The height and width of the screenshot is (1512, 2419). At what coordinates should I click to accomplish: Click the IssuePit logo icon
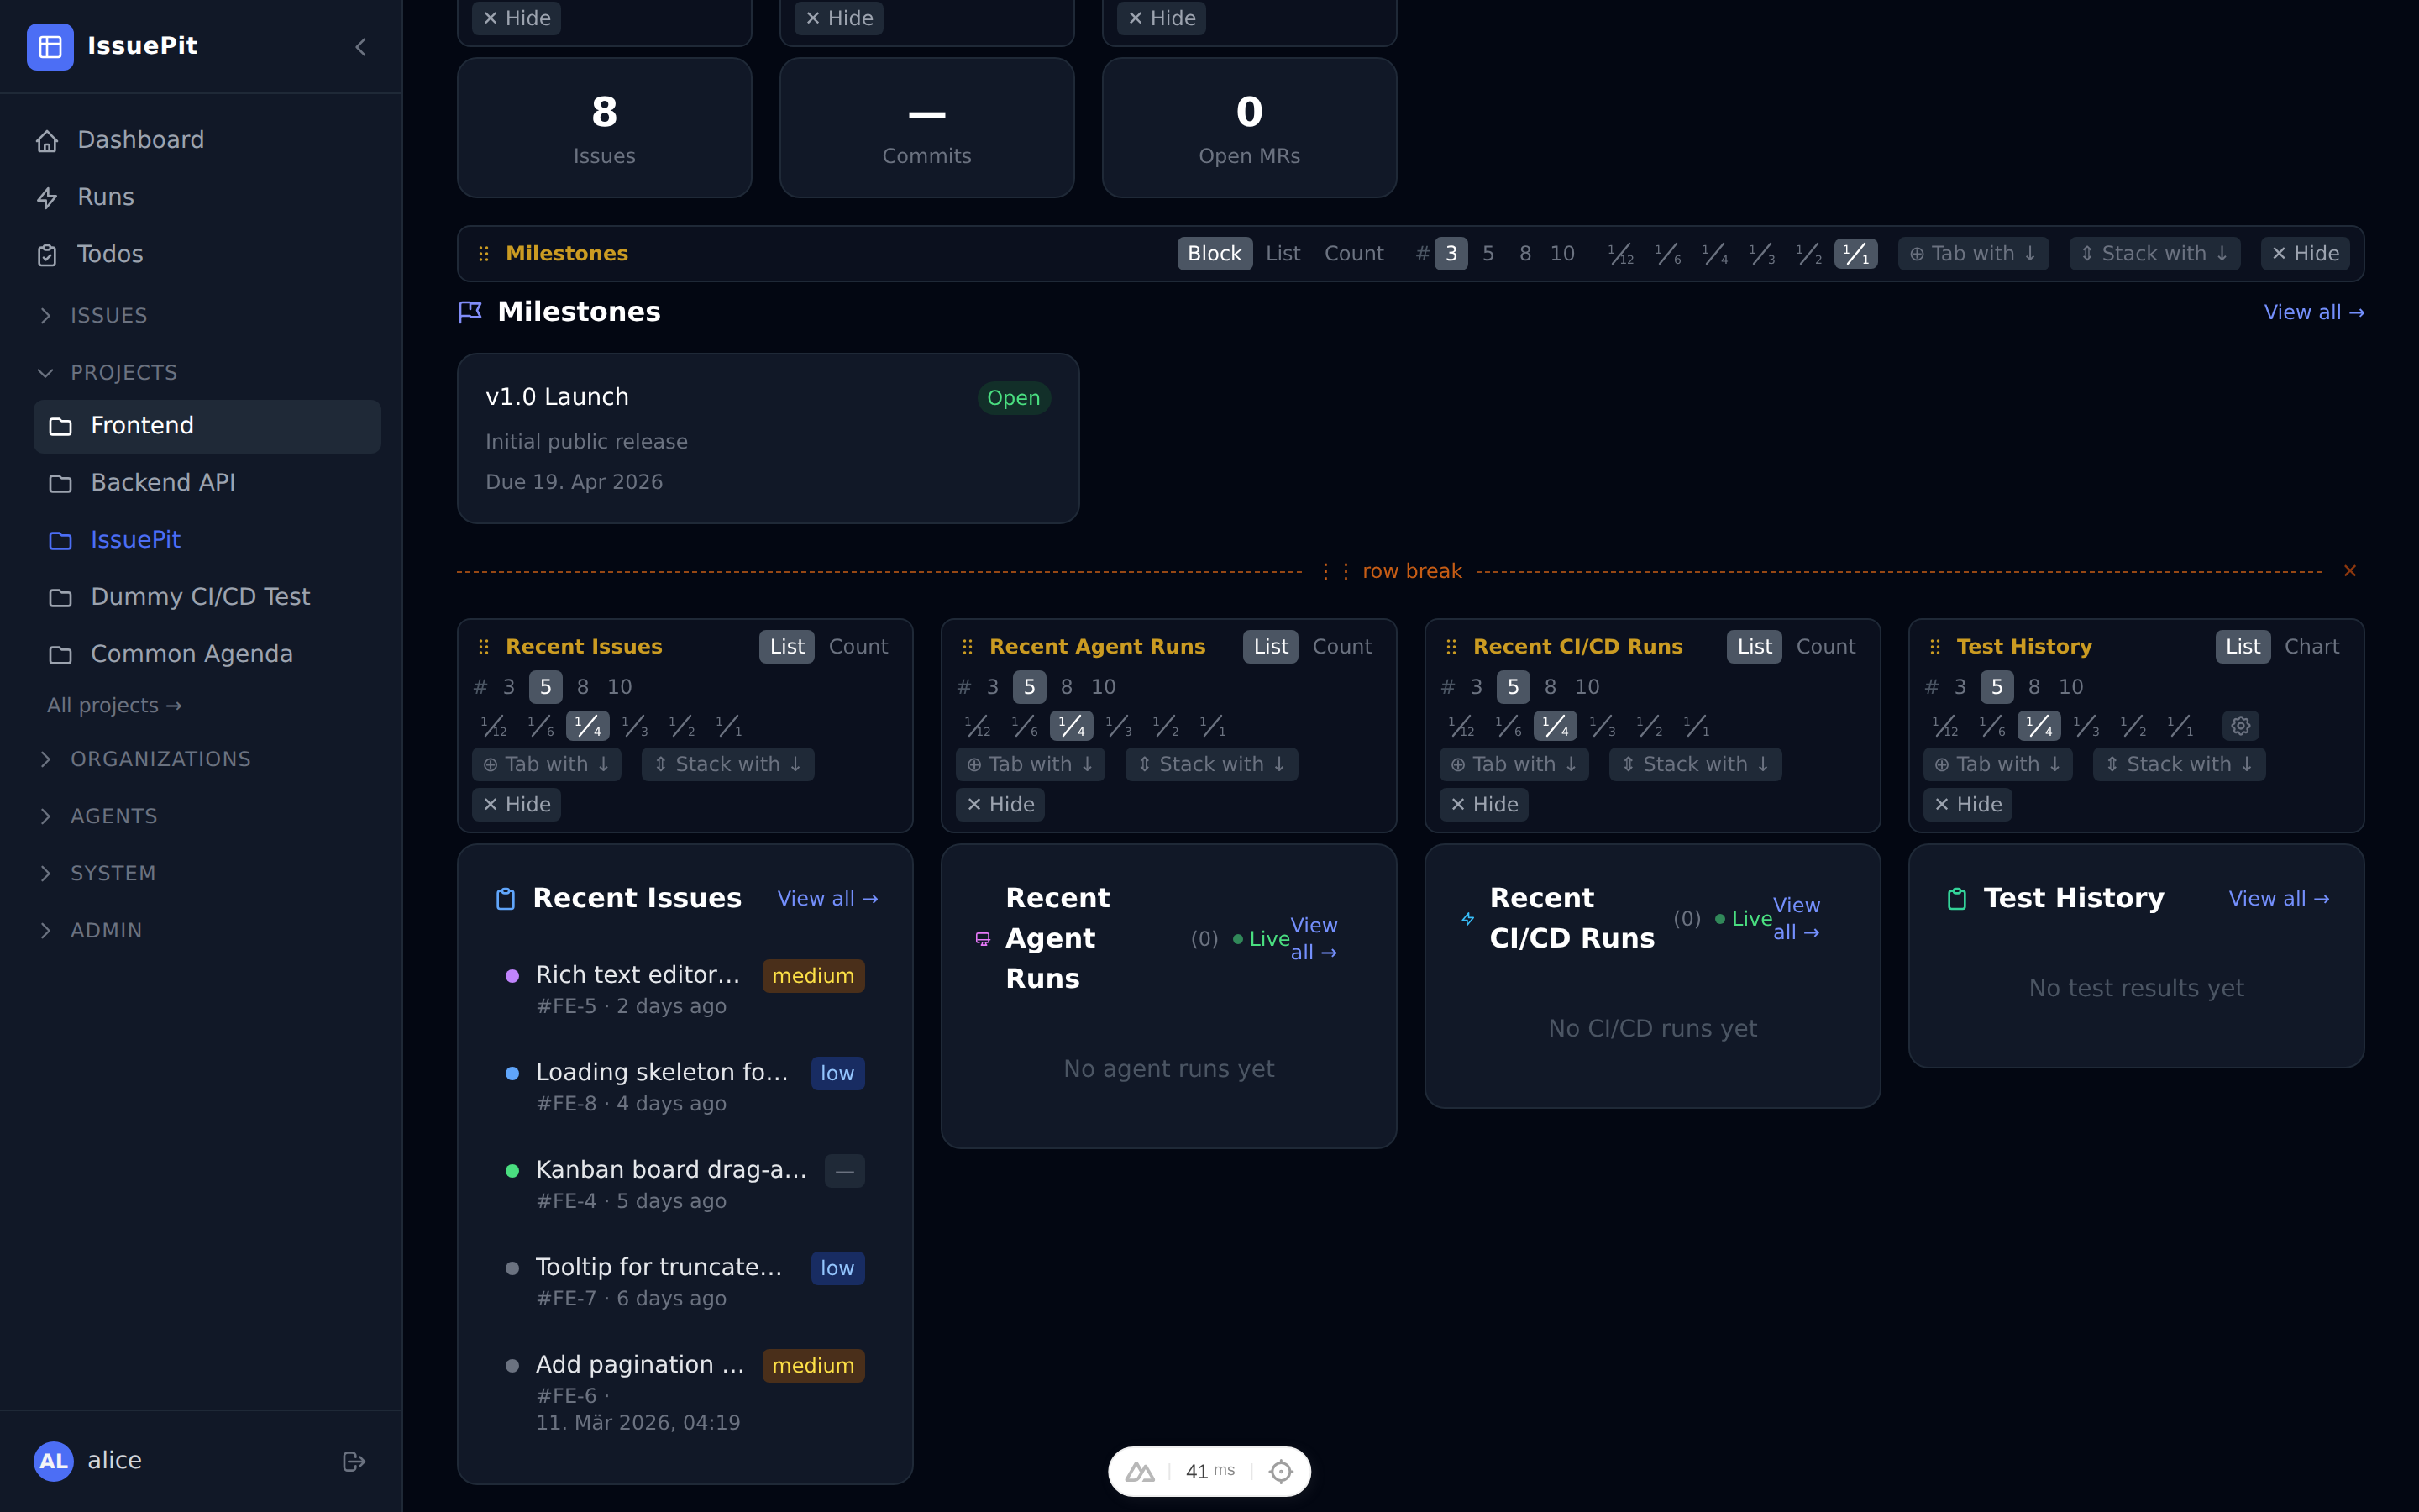pos(50,46)
